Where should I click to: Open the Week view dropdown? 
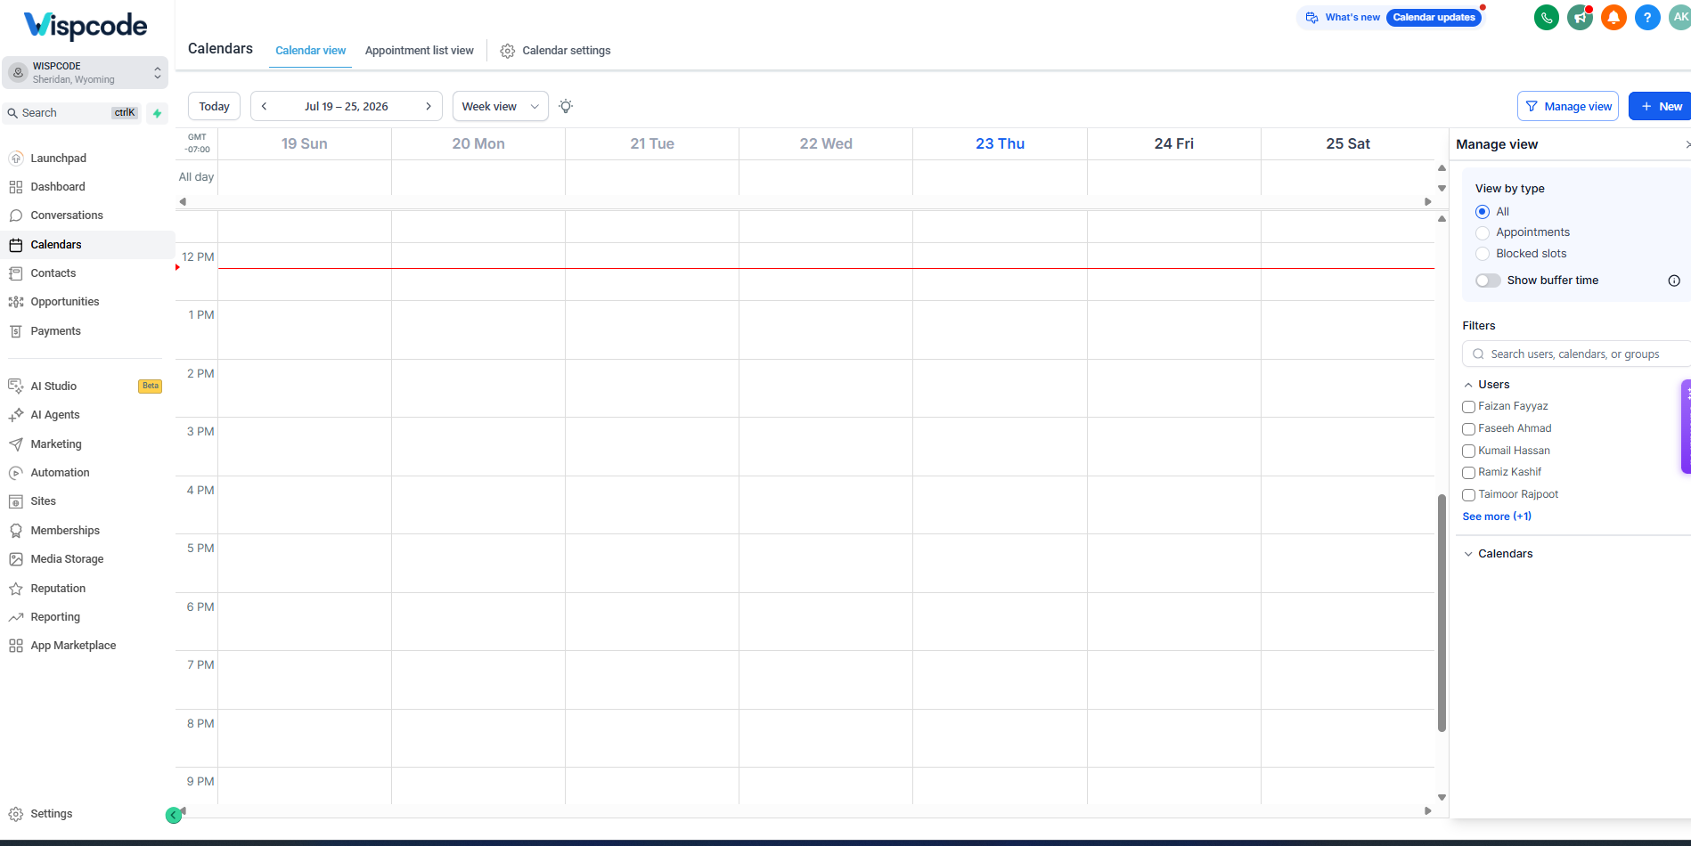[501, 106]
